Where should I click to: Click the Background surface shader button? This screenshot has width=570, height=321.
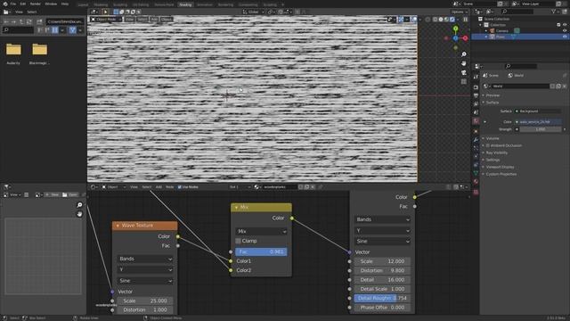click(538, 111)
